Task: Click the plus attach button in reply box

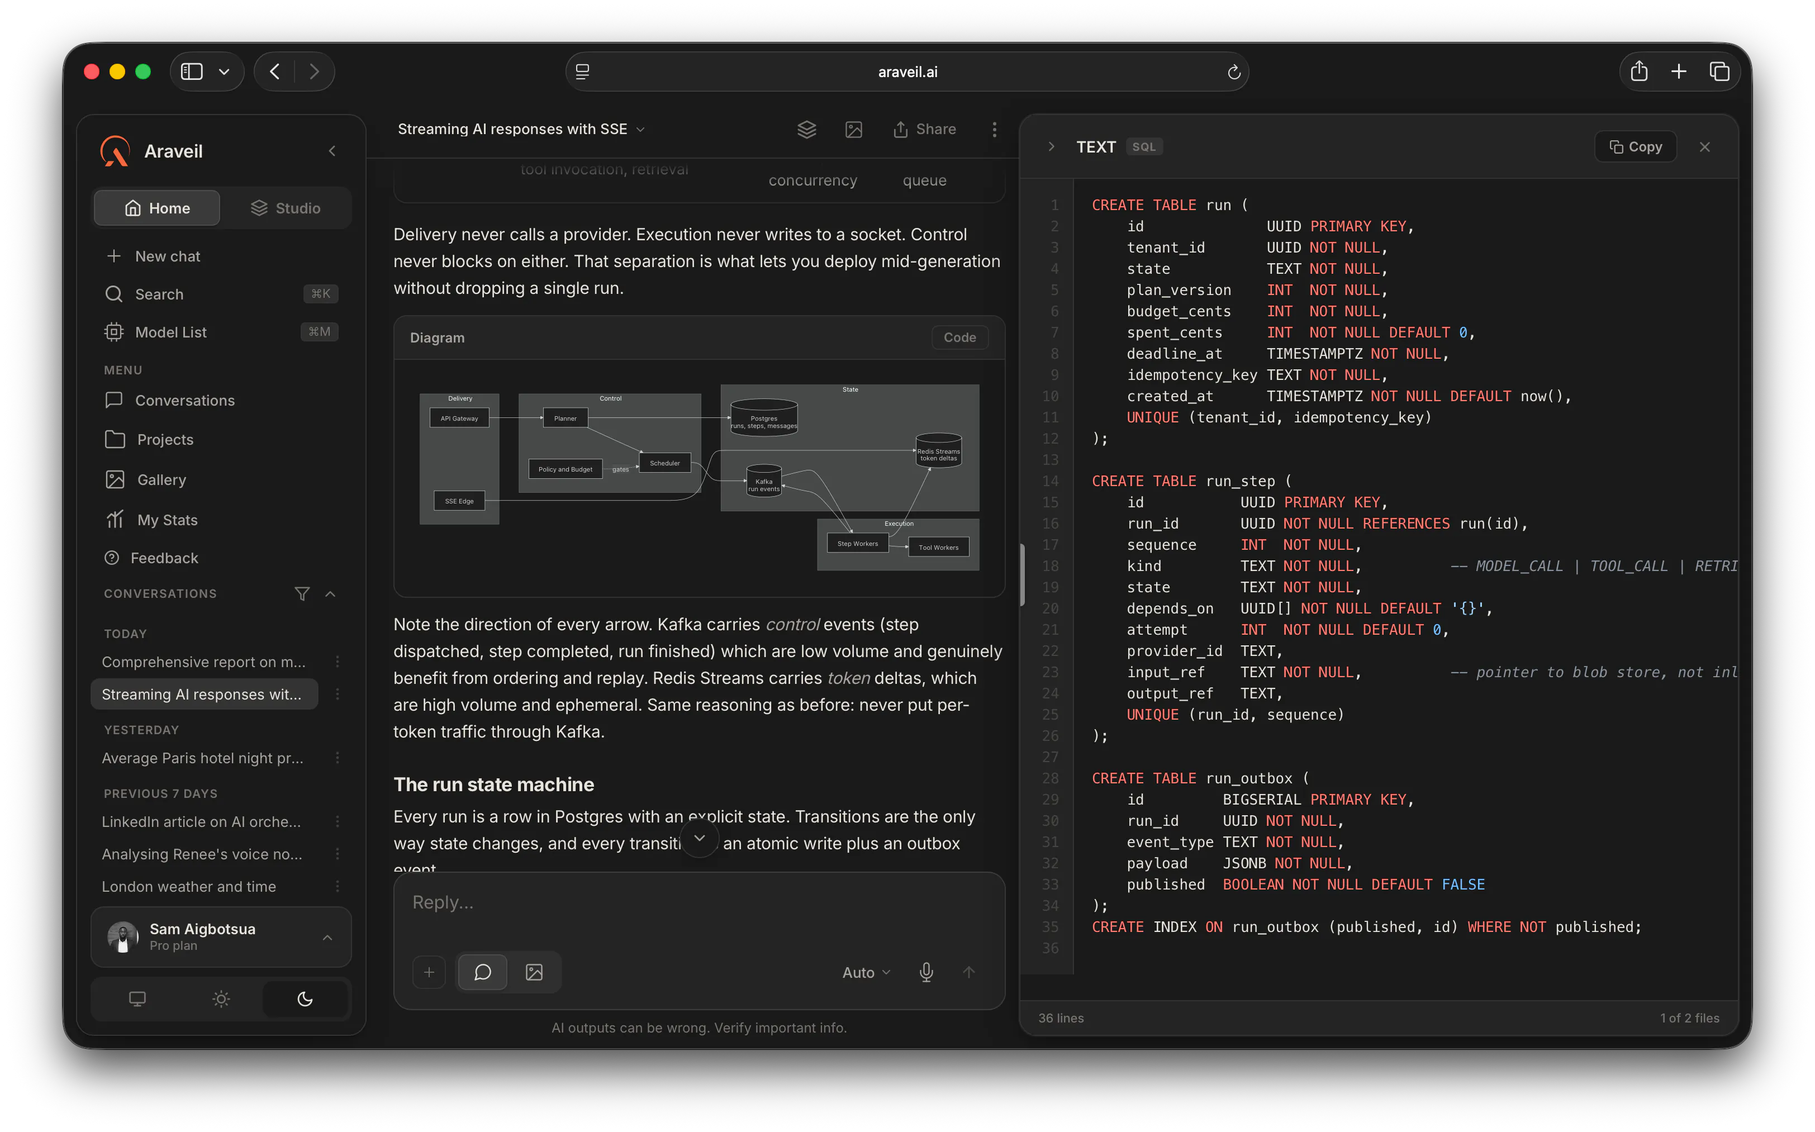Action: click(x=429, y=972)
